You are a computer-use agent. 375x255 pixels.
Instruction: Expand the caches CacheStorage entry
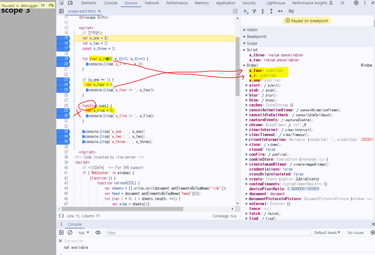(246, 105)
